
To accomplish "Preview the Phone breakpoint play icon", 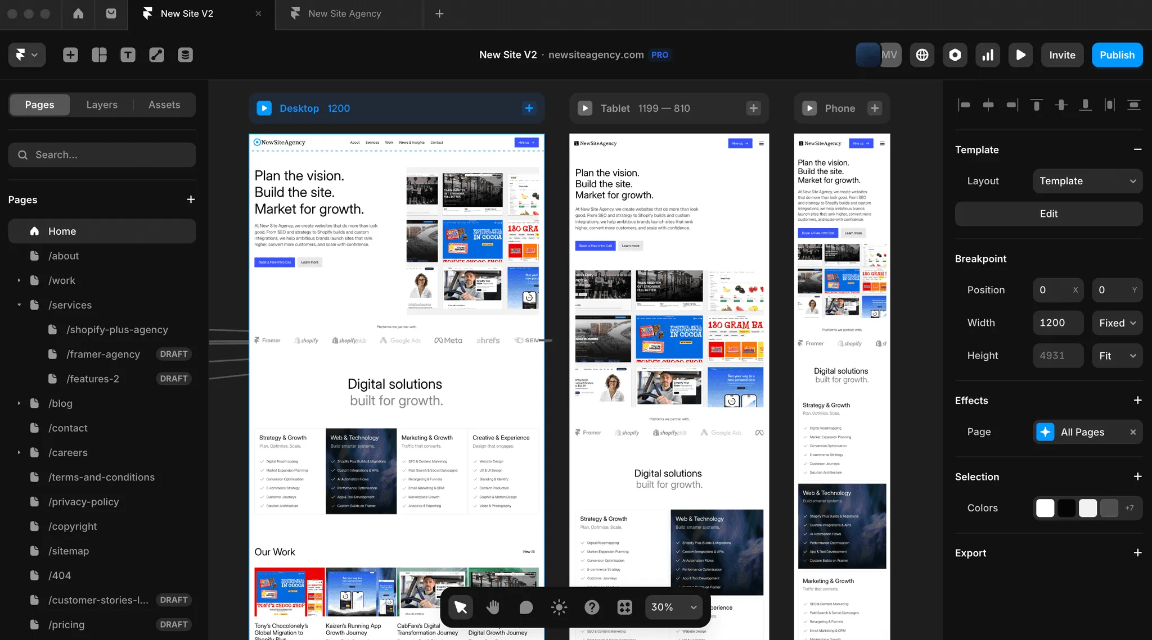I will click(809, 108).
